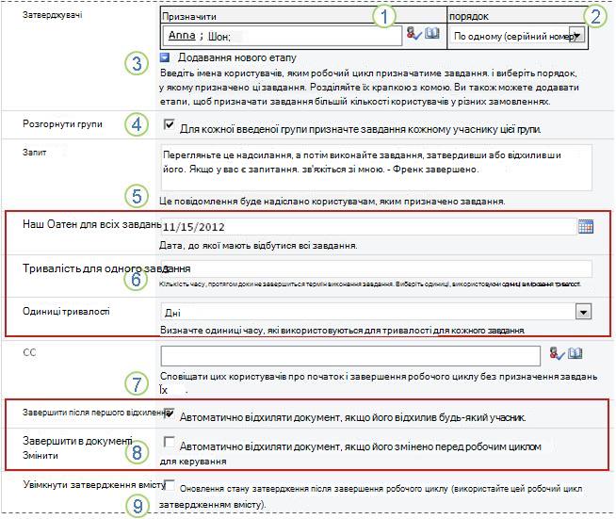Click the порядок column header
616x519 pixels.
point(469,17)
